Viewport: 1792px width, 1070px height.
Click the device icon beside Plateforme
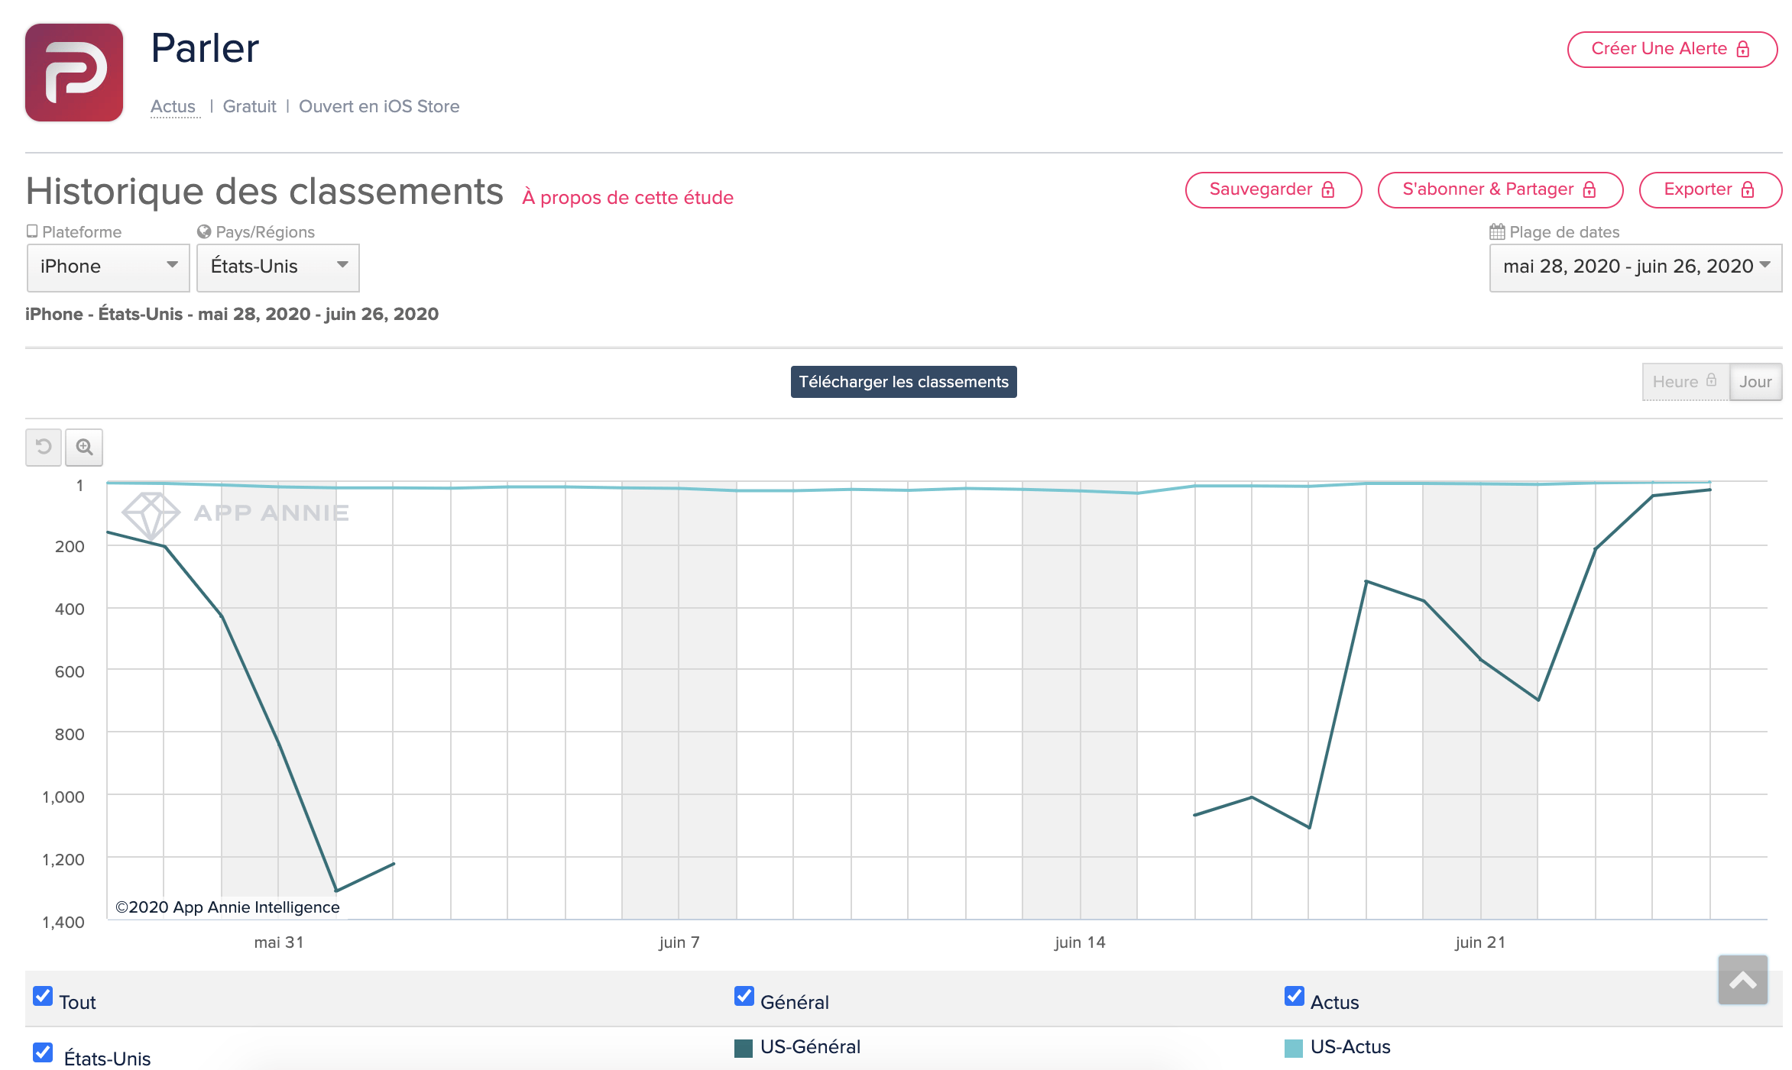32,231
